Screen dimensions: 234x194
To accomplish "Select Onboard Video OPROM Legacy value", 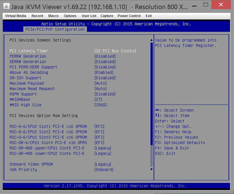I will click(103, 164).
